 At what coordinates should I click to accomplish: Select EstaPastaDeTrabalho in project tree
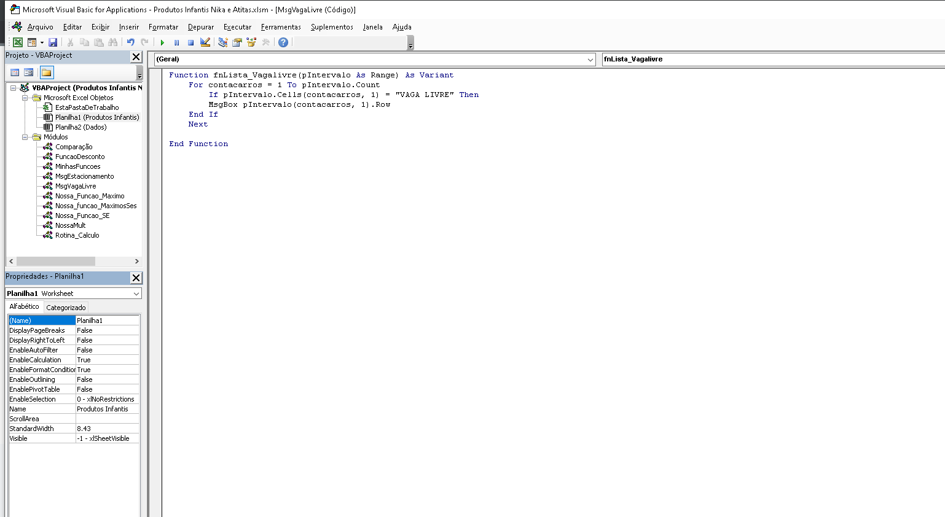pyautogui.click(x=87, y=107)
